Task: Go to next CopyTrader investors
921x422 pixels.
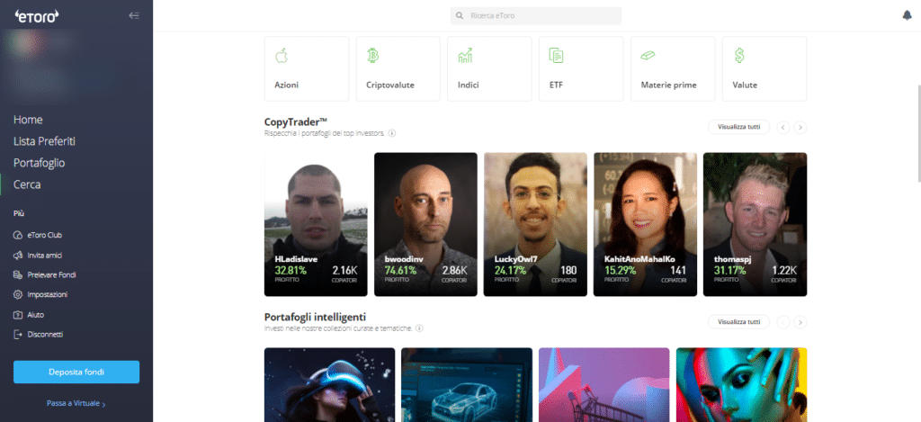Action: pyautogui.click(x=800, y=127)
